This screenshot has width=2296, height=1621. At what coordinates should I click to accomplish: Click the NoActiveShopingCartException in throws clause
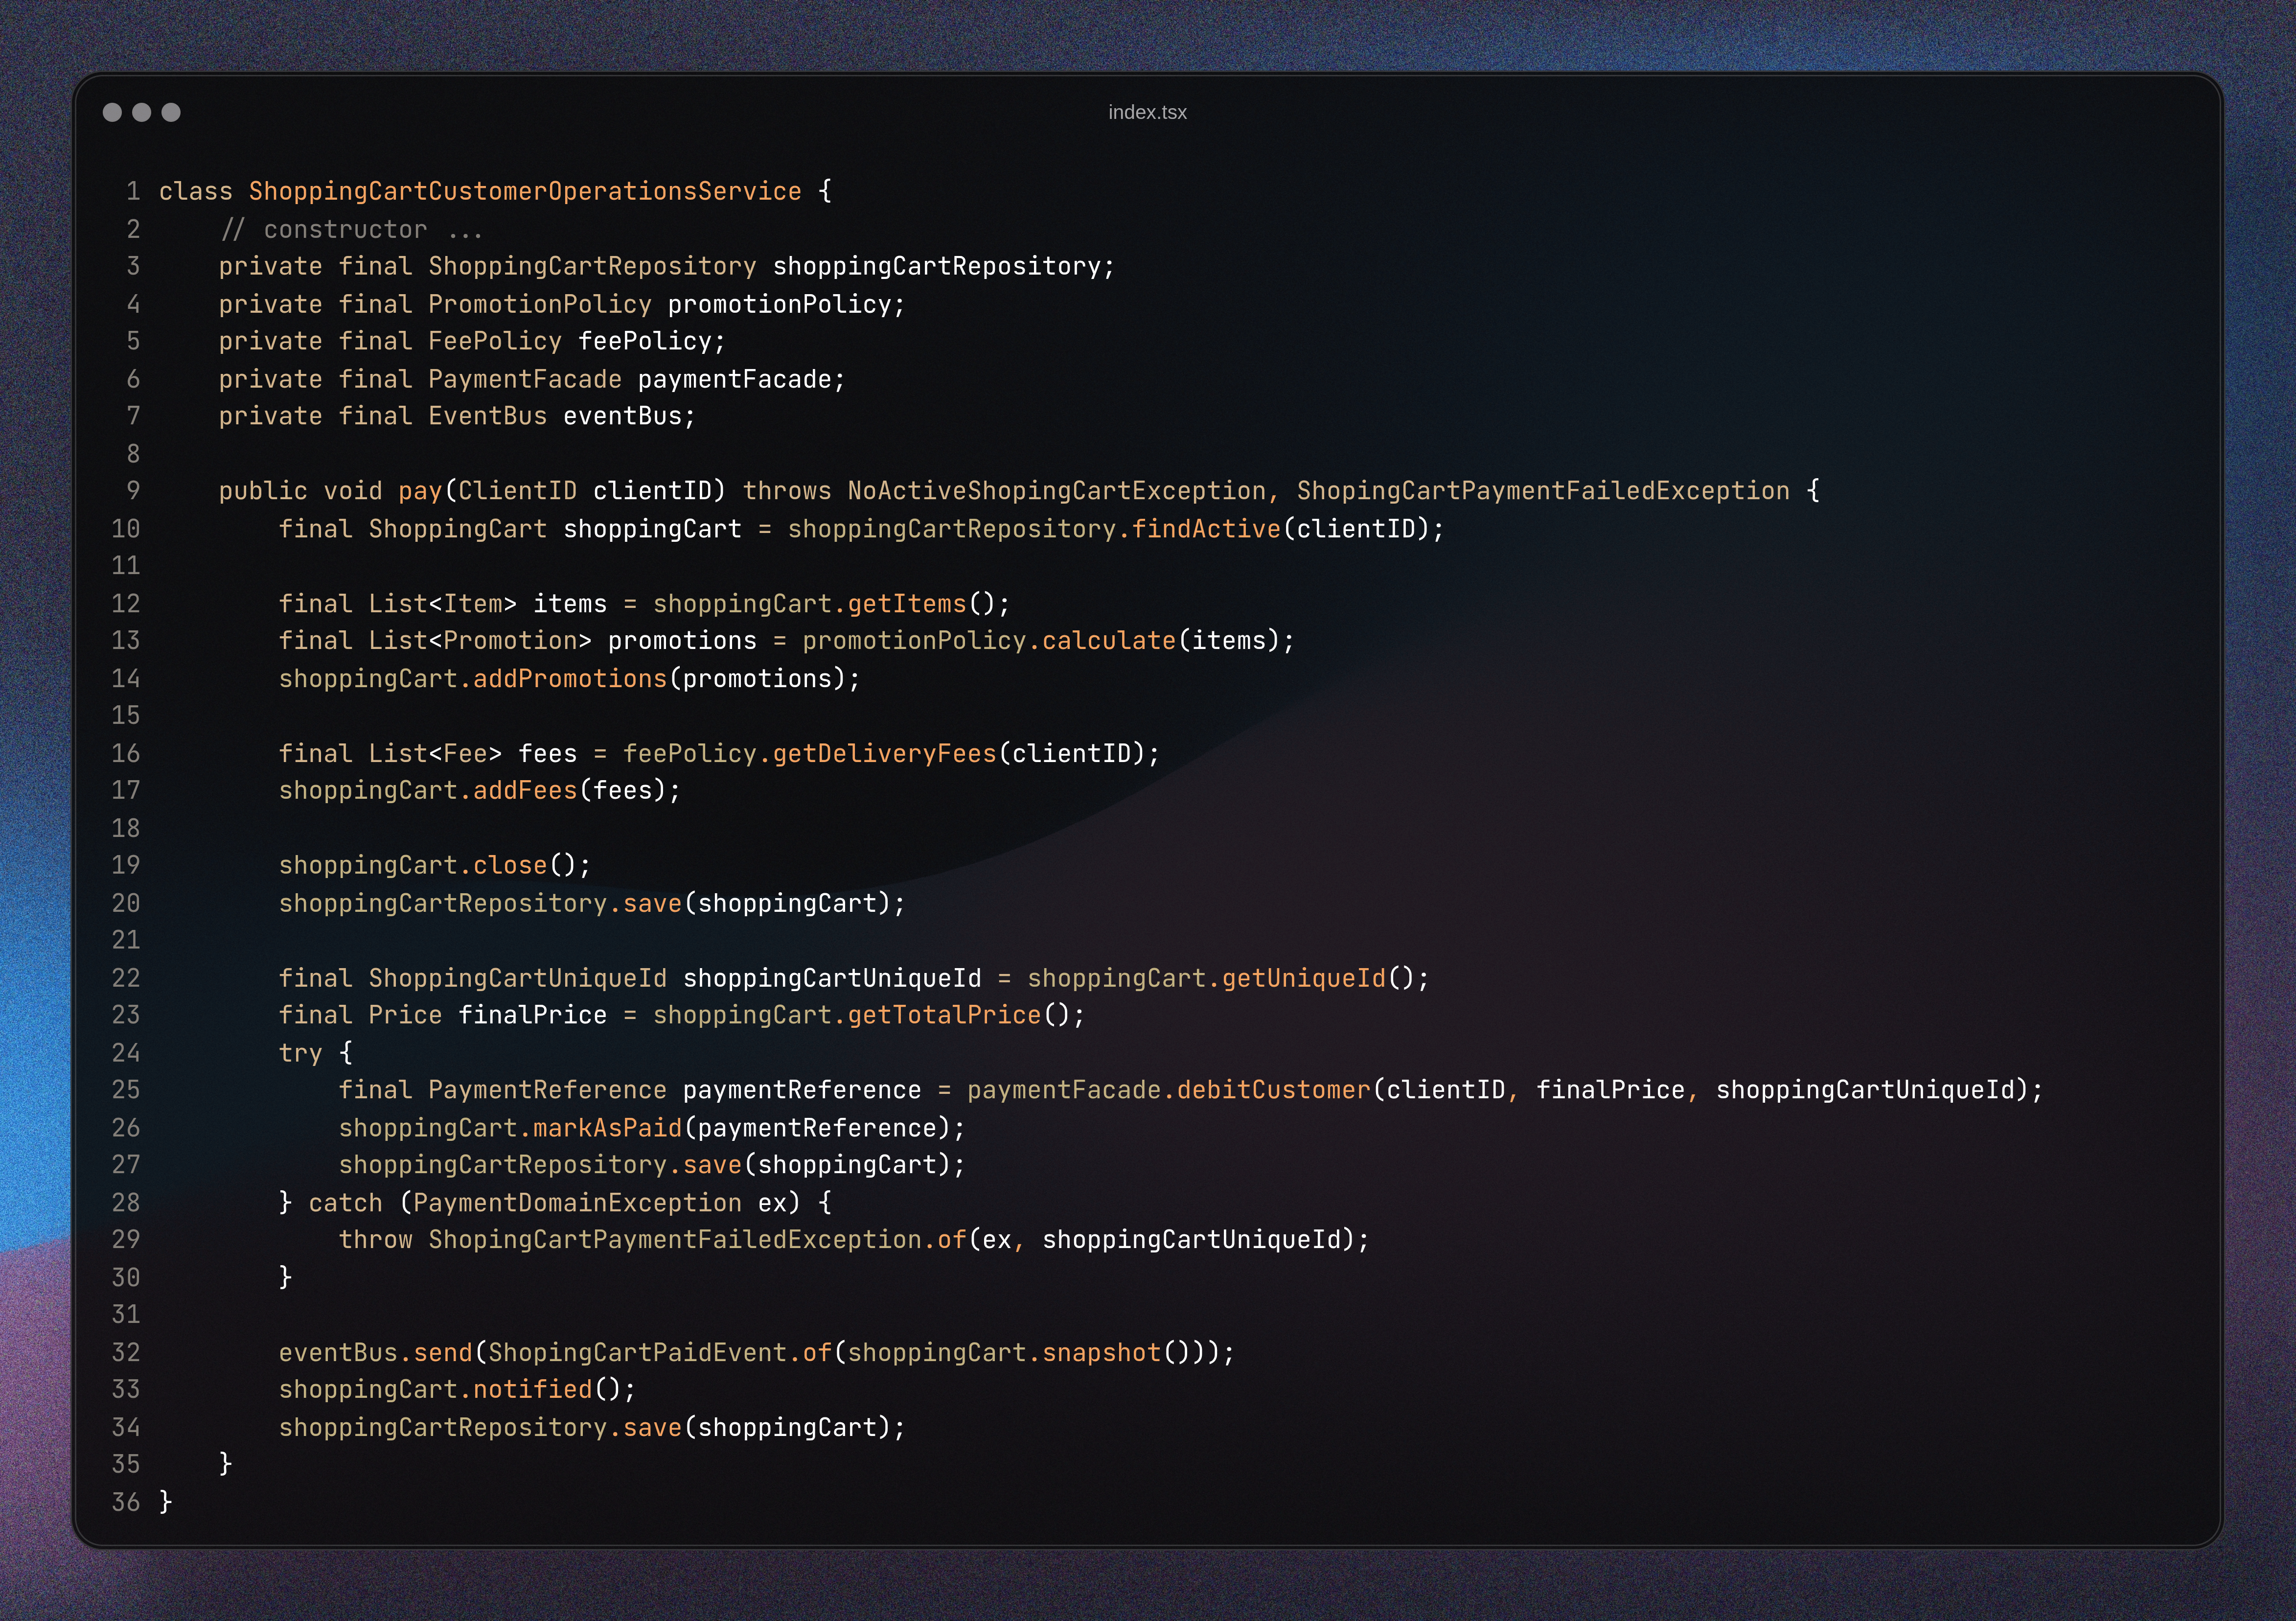(1057, 491)
